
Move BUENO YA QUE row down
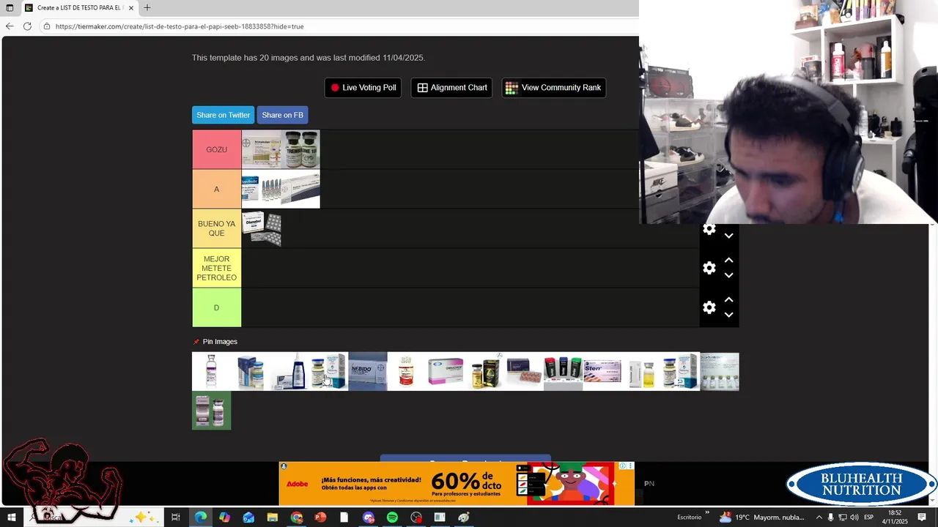(x=728, y=236)
